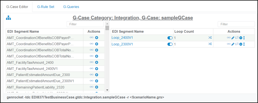258x103 pixels.
Task: Click the left EDI segment Filter field
Action: tap(85, 24)
